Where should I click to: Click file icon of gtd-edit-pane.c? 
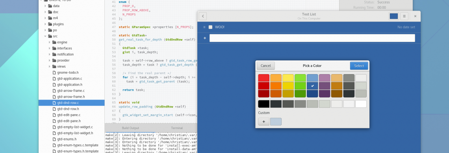(54, 115)
